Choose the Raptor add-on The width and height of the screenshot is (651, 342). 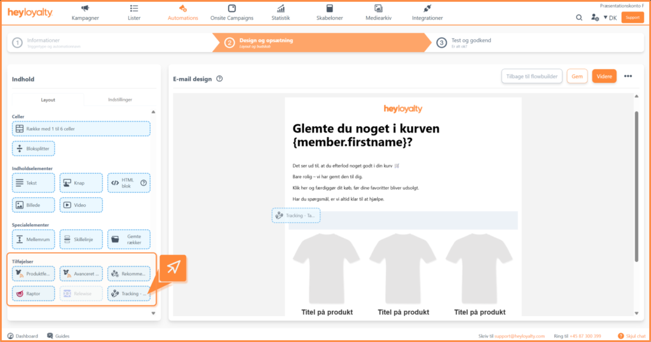pyautogui.click(x=33, y=294)
